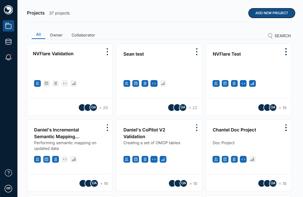
Task: Click the + 22 members count on Sean test
Action: point(193,108)
